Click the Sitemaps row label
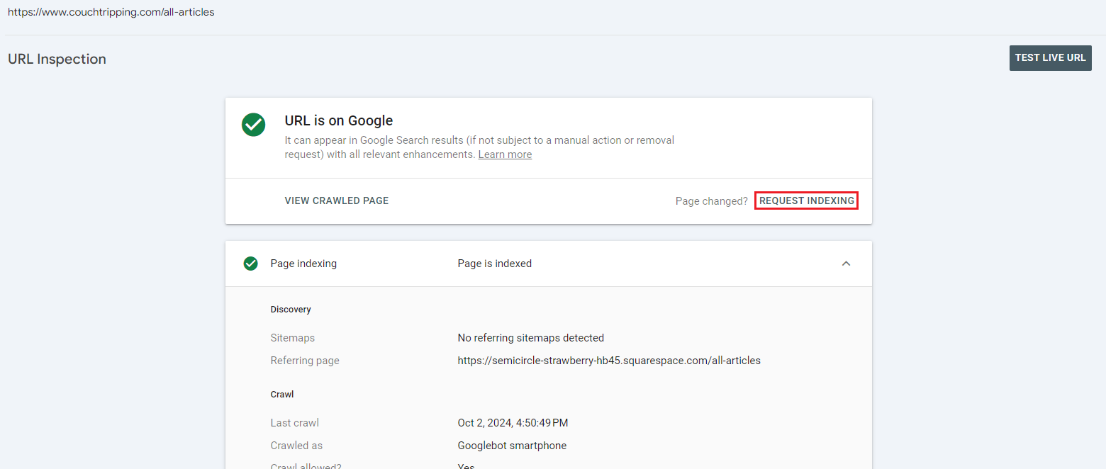1106x469 pixels. pos(293,338)
